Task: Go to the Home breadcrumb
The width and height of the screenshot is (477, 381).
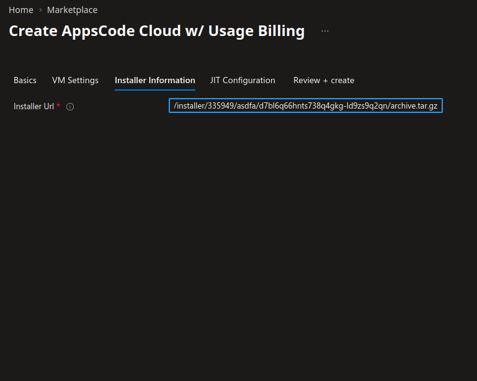Action: pyautogui.click(x=20, y=10)
